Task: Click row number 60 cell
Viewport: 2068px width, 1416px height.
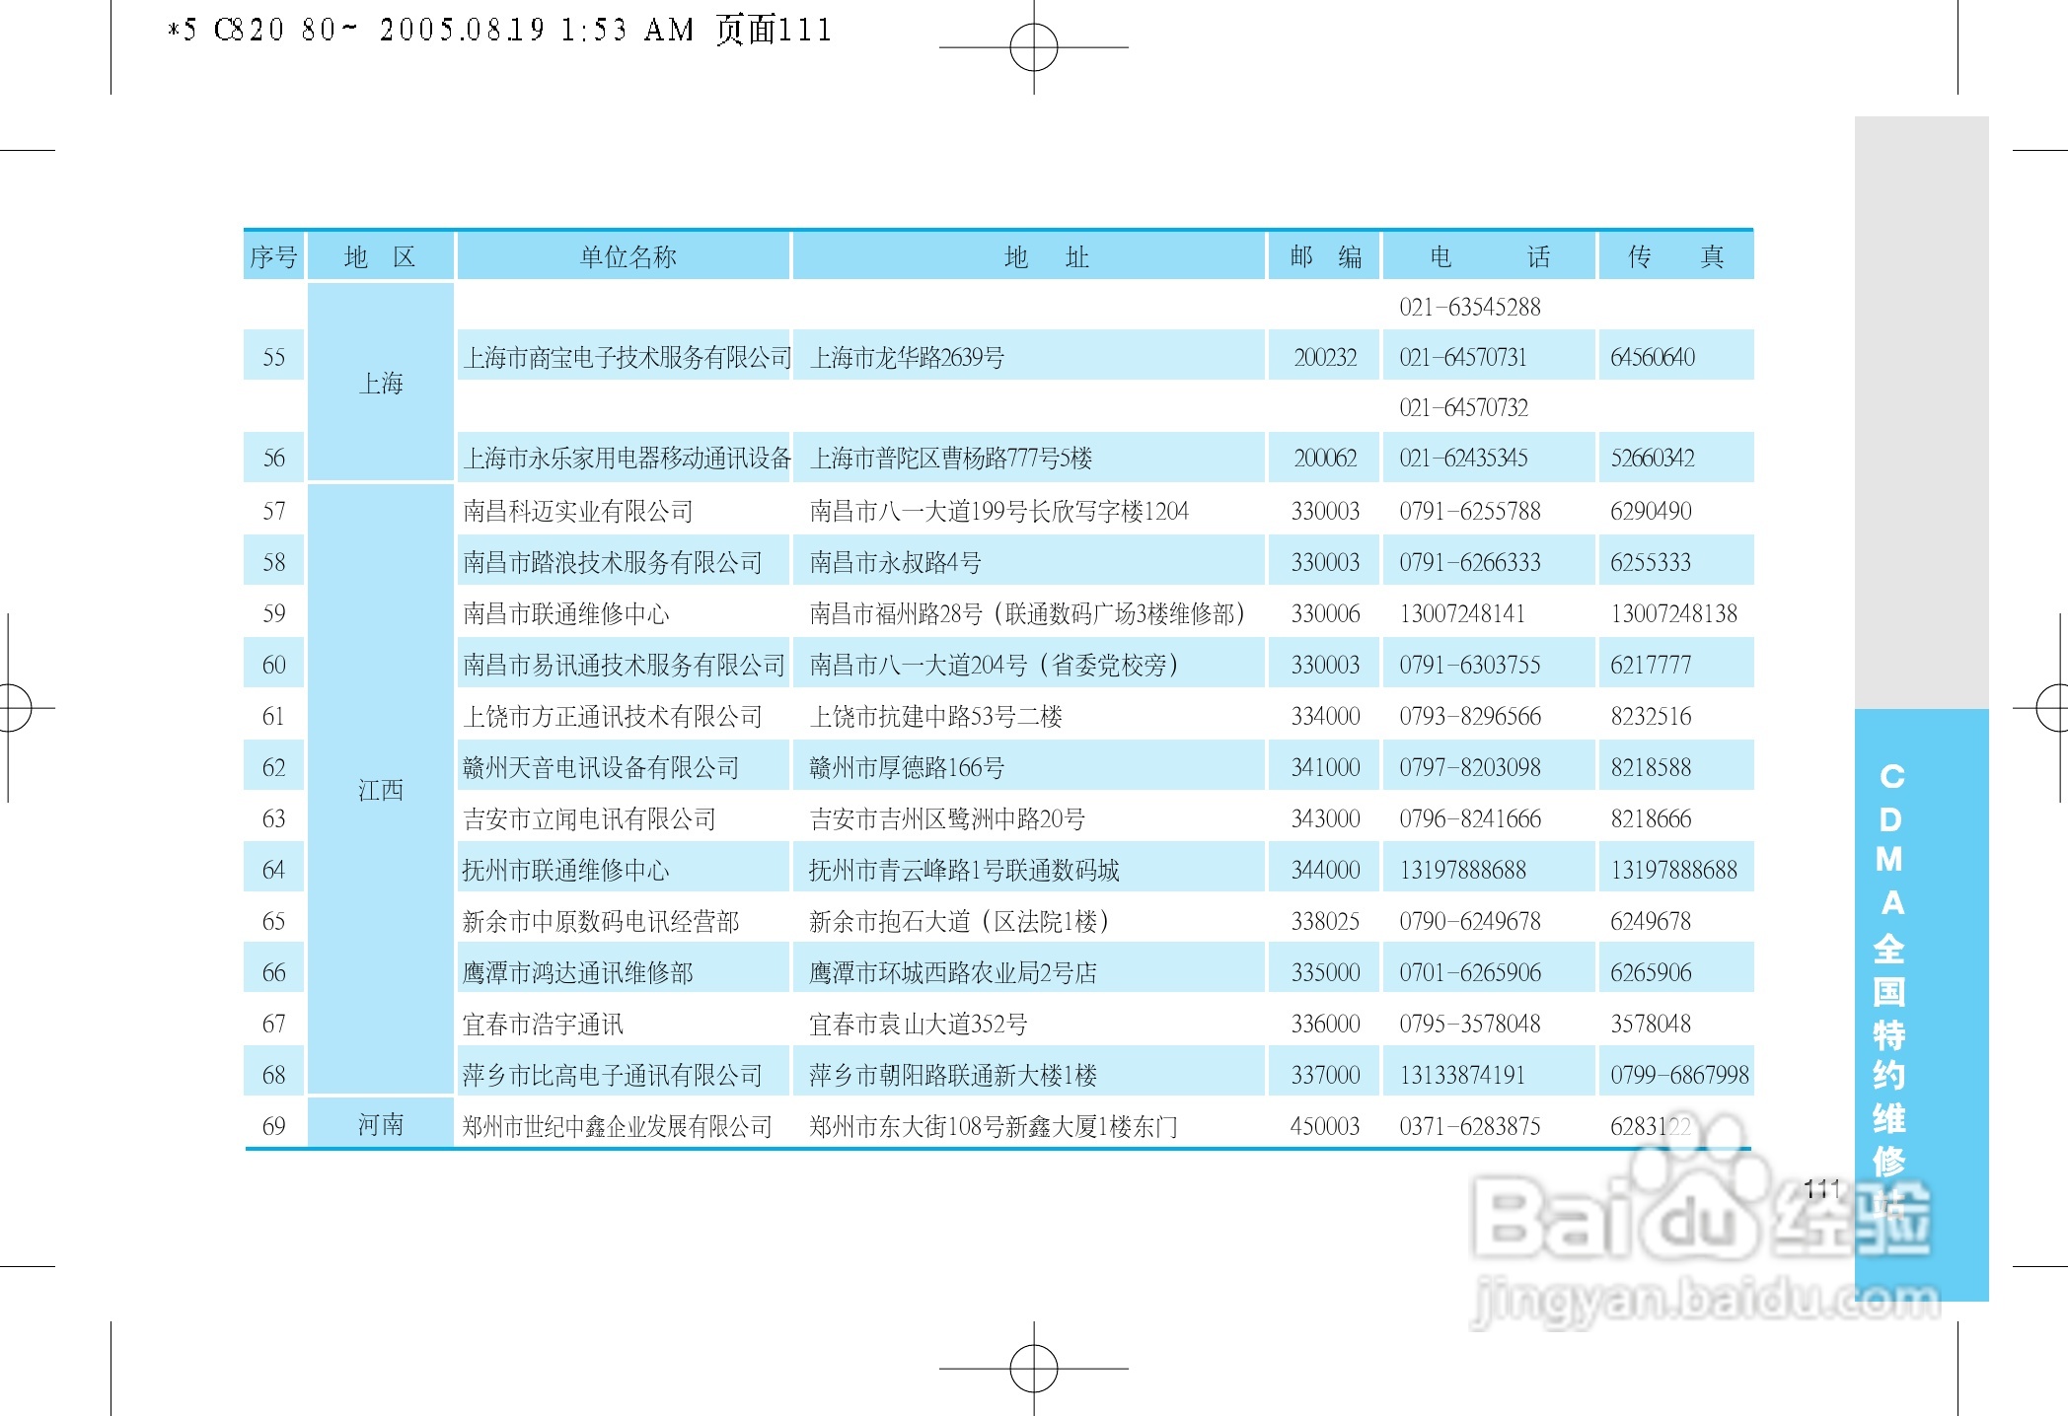Action: click(273, 665)
